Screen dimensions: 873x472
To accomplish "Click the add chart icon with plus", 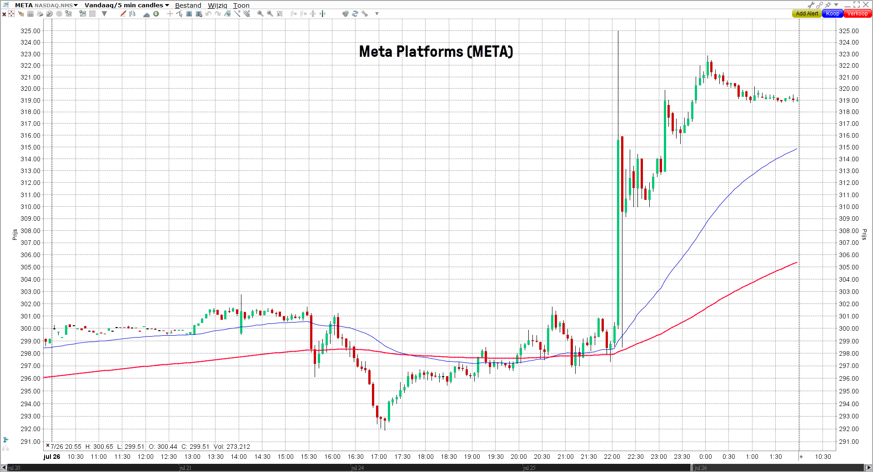I will tap(83, 14).
